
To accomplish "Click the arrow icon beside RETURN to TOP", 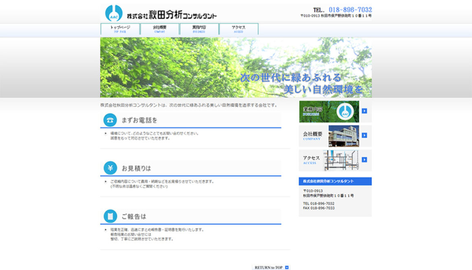I will [287, 267].
